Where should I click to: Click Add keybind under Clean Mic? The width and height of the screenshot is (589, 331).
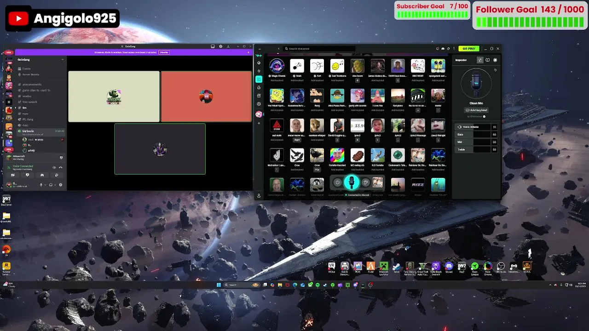[476, 110]
